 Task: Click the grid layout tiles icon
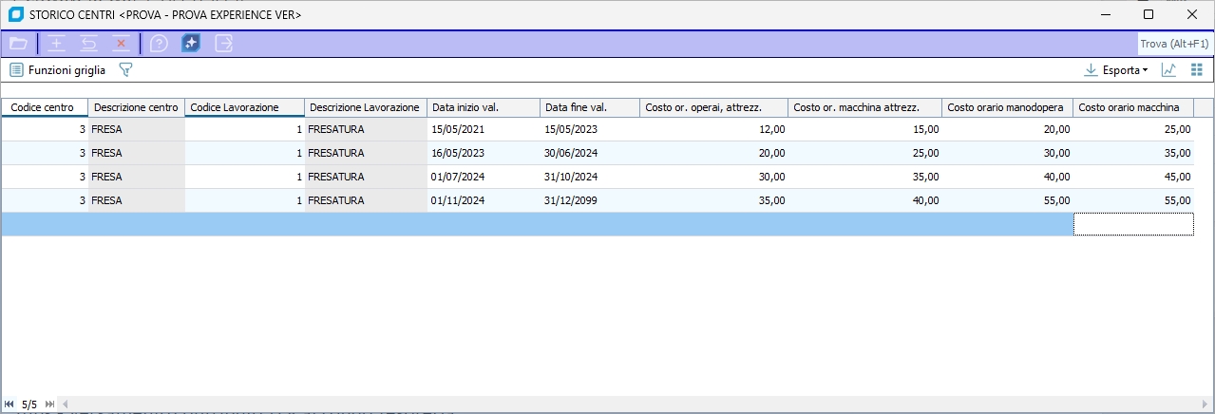pyautogui.click(x=1196, y=70)
